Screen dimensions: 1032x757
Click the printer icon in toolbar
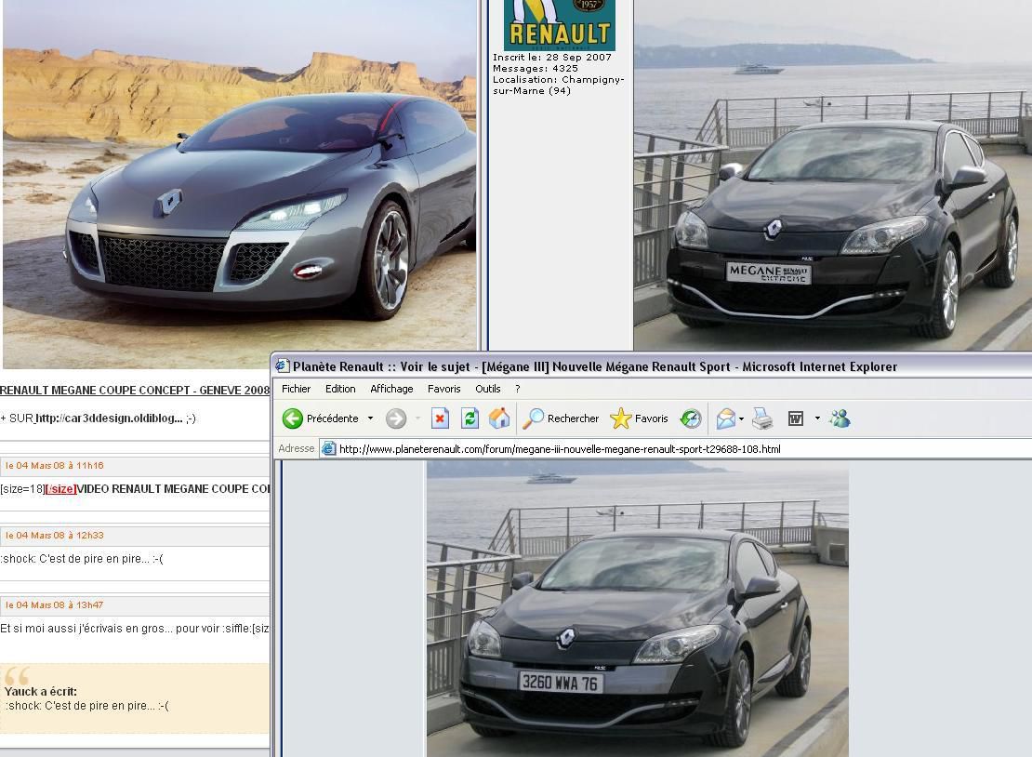[762, 418]
